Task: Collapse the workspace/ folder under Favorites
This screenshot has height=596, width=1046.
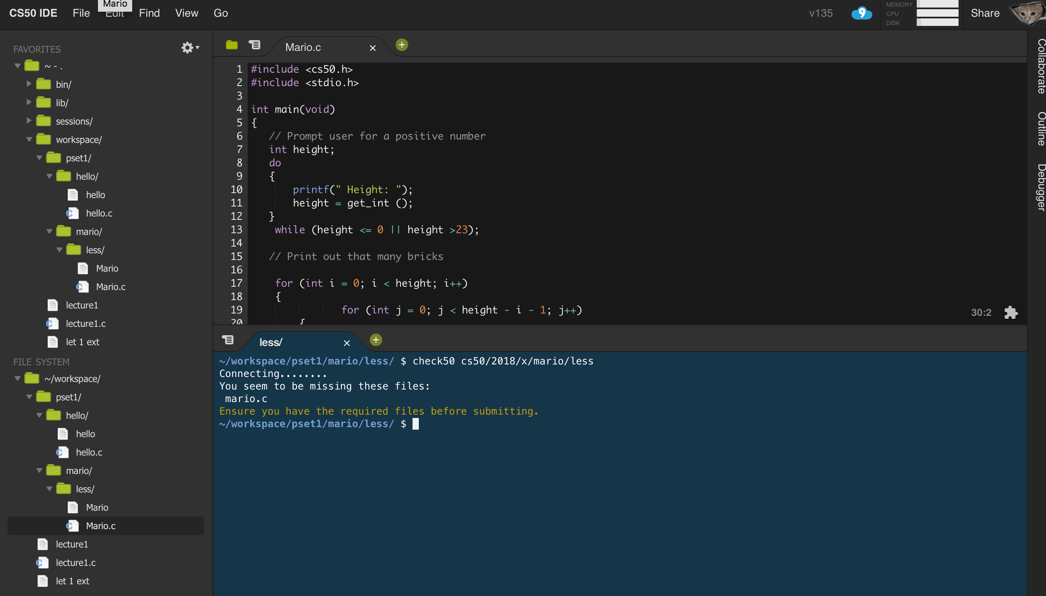Action: [29, 139]
